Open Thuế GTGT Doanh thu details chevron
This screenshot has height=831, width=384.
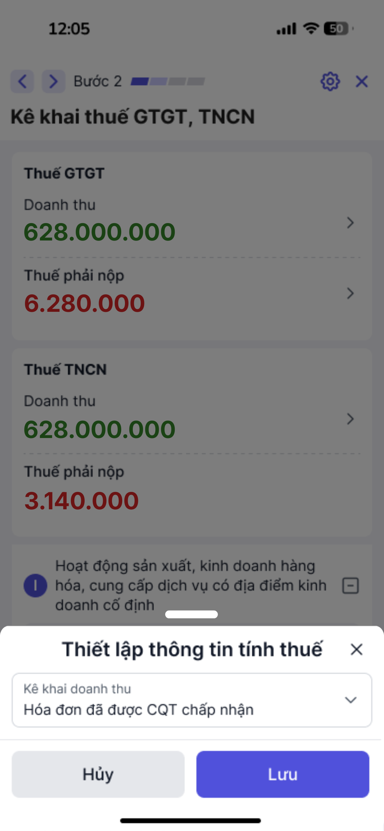coord(350,223)
